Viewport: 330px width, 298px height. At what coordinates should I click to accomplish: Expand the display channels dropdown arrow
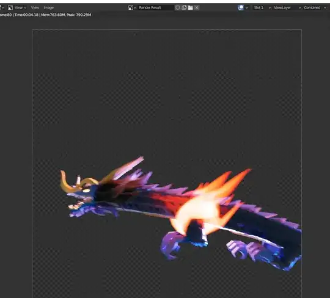coord(247,8)
